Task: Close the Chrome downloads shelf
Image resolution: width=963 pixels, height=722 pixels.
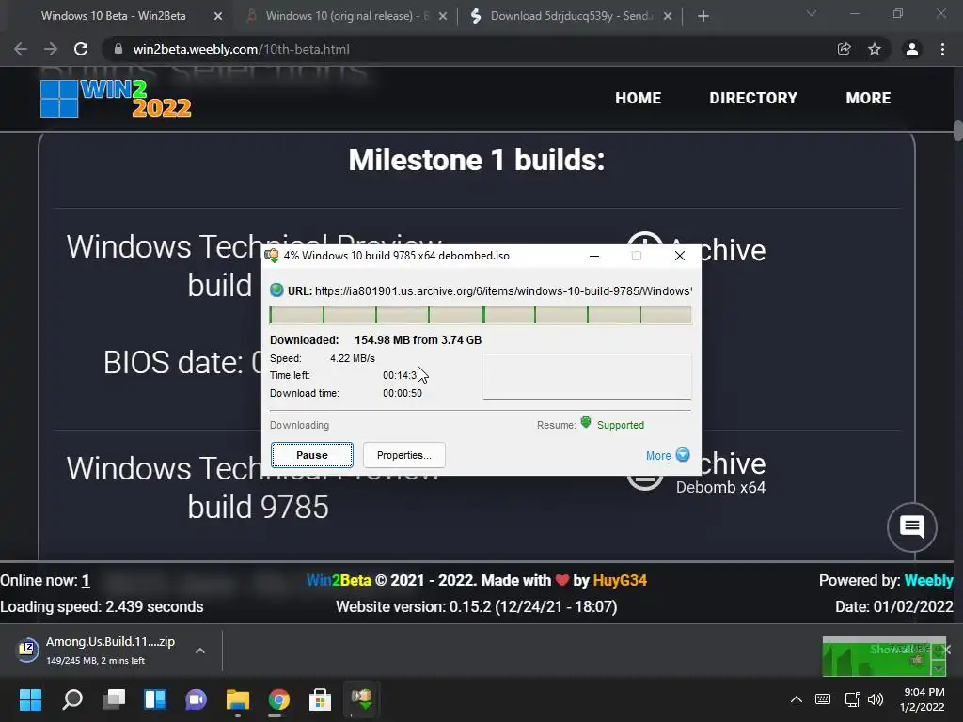Action: pyautogui.click(x=946, y=651)
